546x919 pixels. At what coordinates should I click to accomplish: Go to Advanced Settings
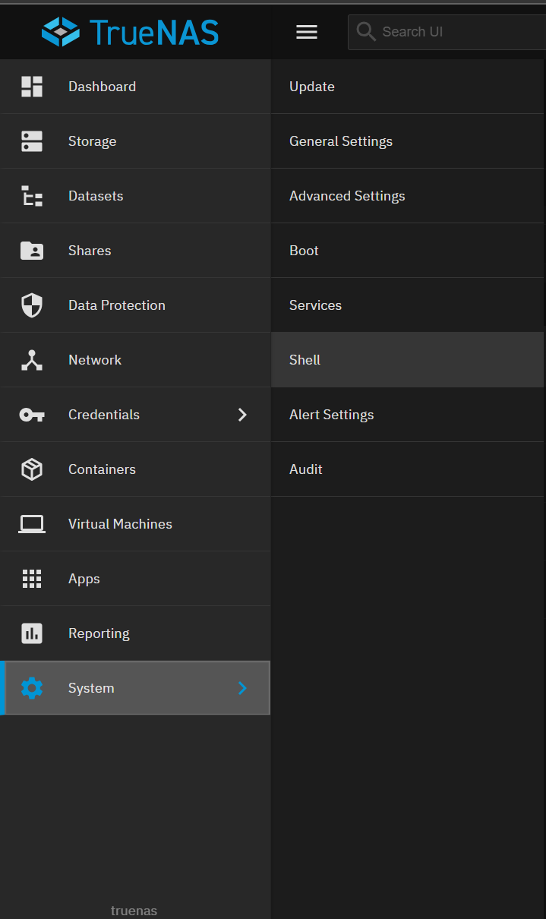[347, 196]
